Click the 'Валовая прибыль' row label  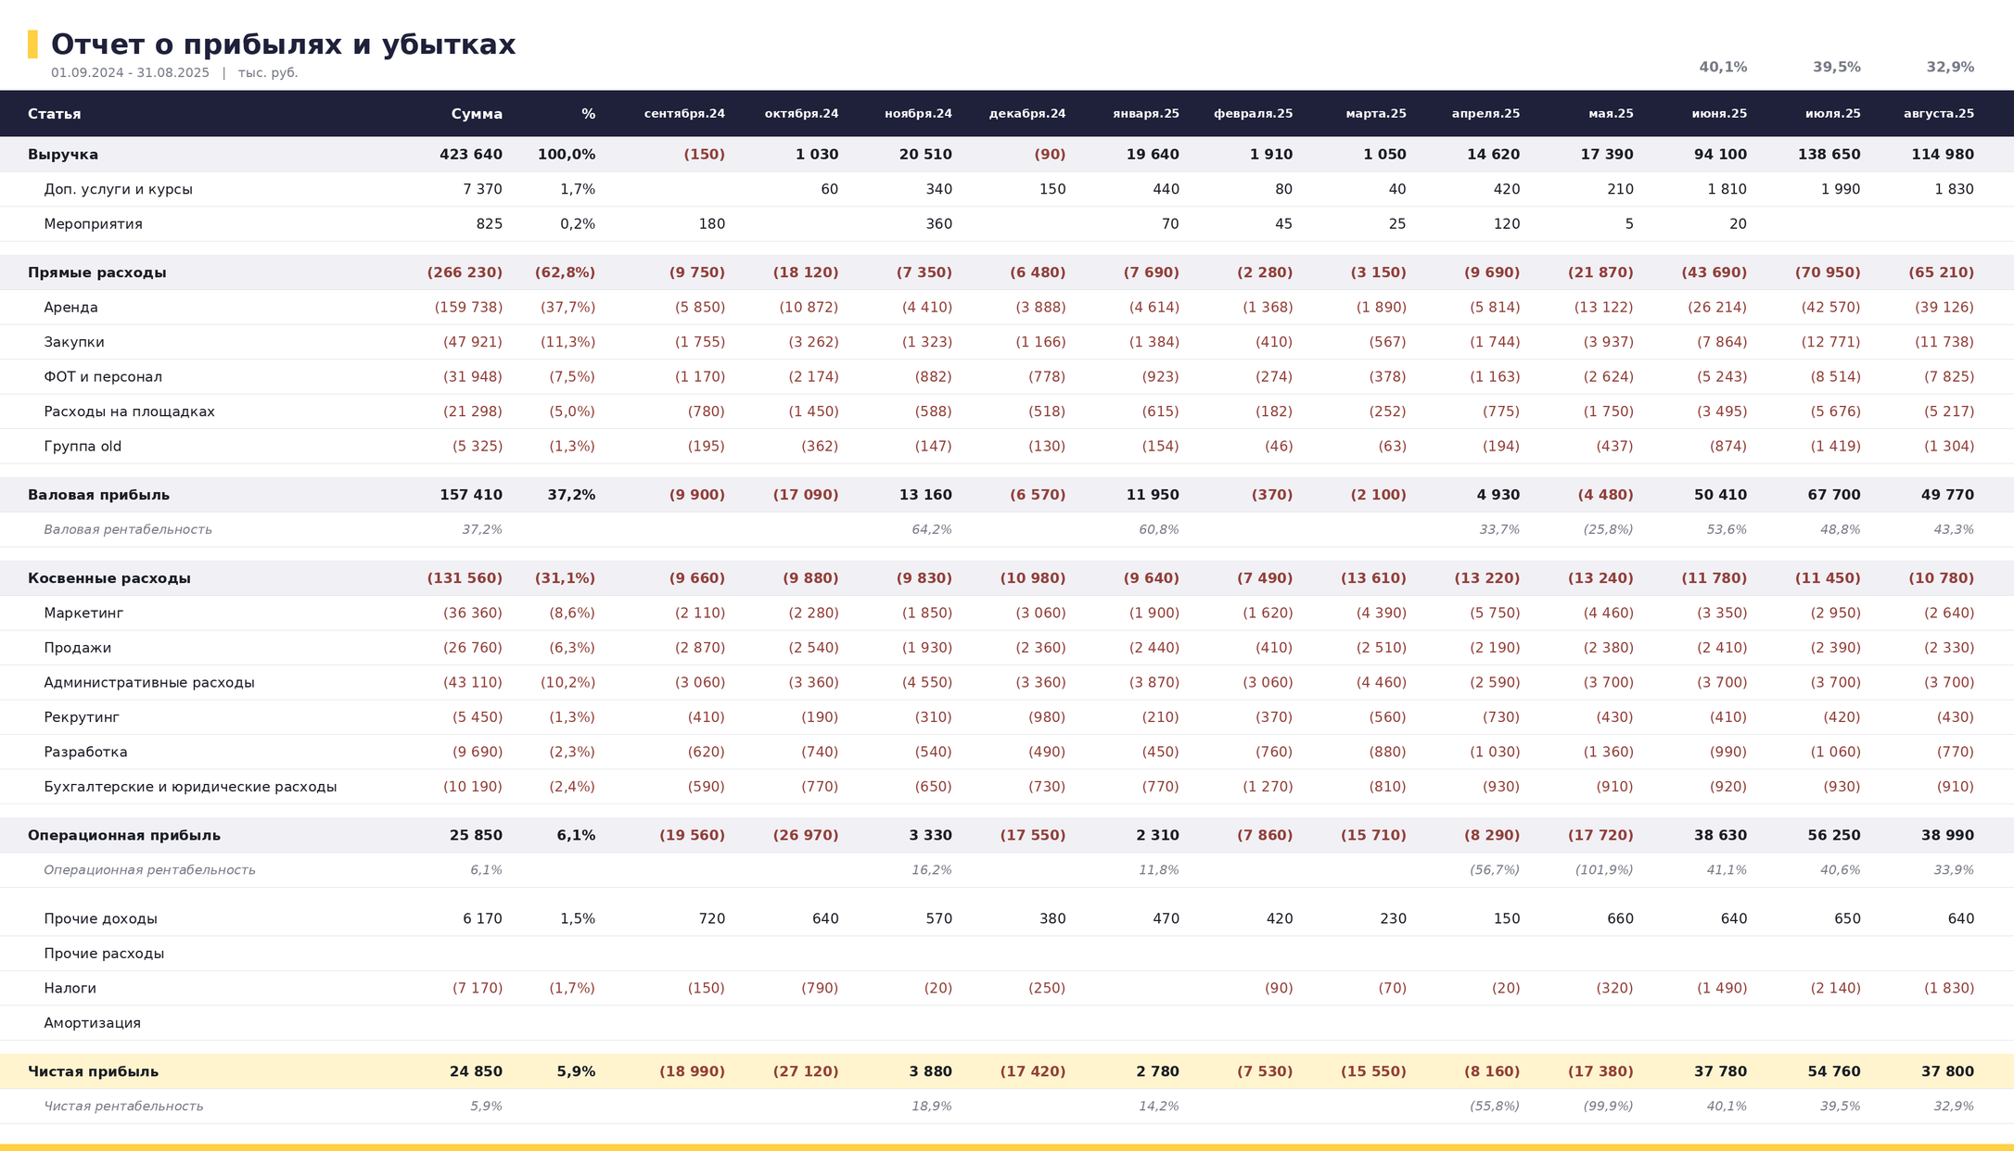[x=99, y=495]
